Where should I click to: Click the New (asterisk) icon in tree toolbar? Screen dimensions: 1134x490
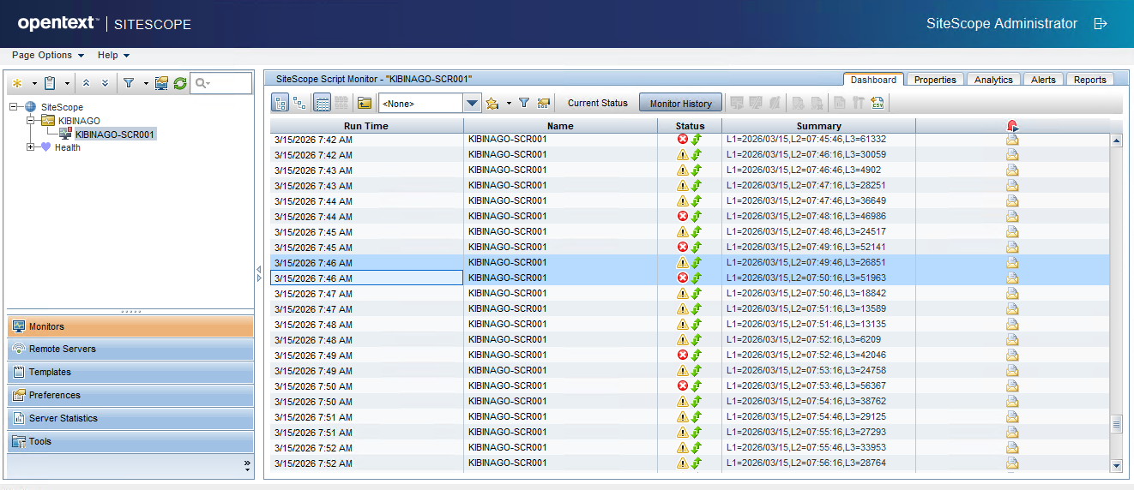16,83
